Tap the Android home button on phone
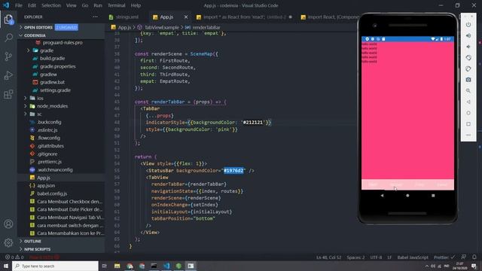 point(407,196)
